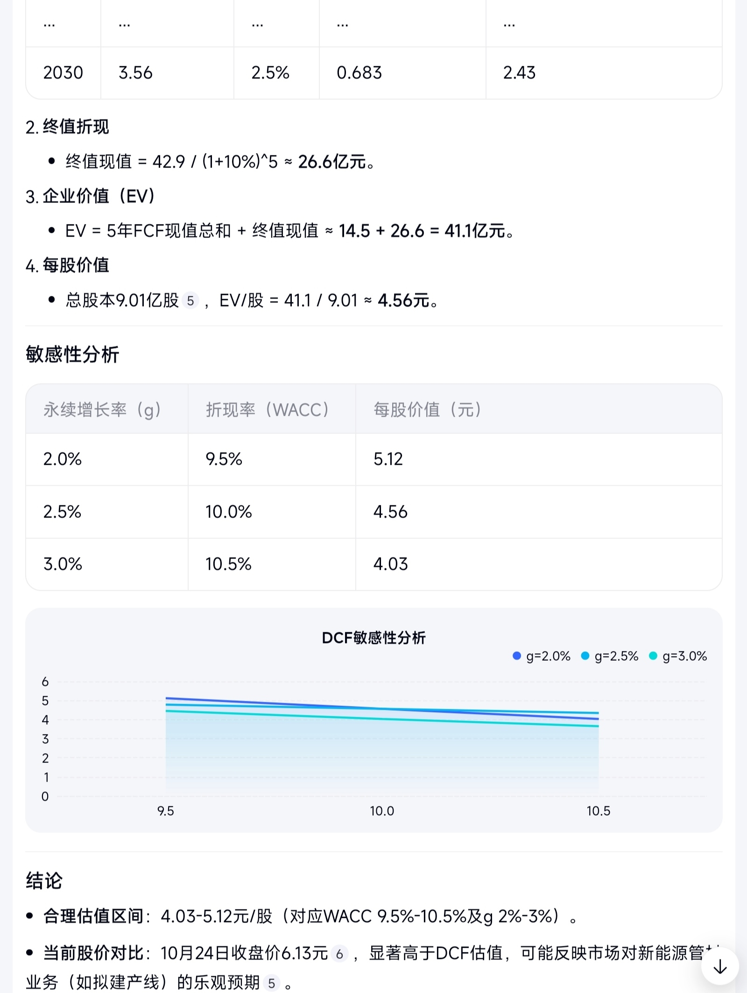The image size is (747, 993).
Task: Select the 4.03 per-share value cell
Action: [x=390, y=564]
